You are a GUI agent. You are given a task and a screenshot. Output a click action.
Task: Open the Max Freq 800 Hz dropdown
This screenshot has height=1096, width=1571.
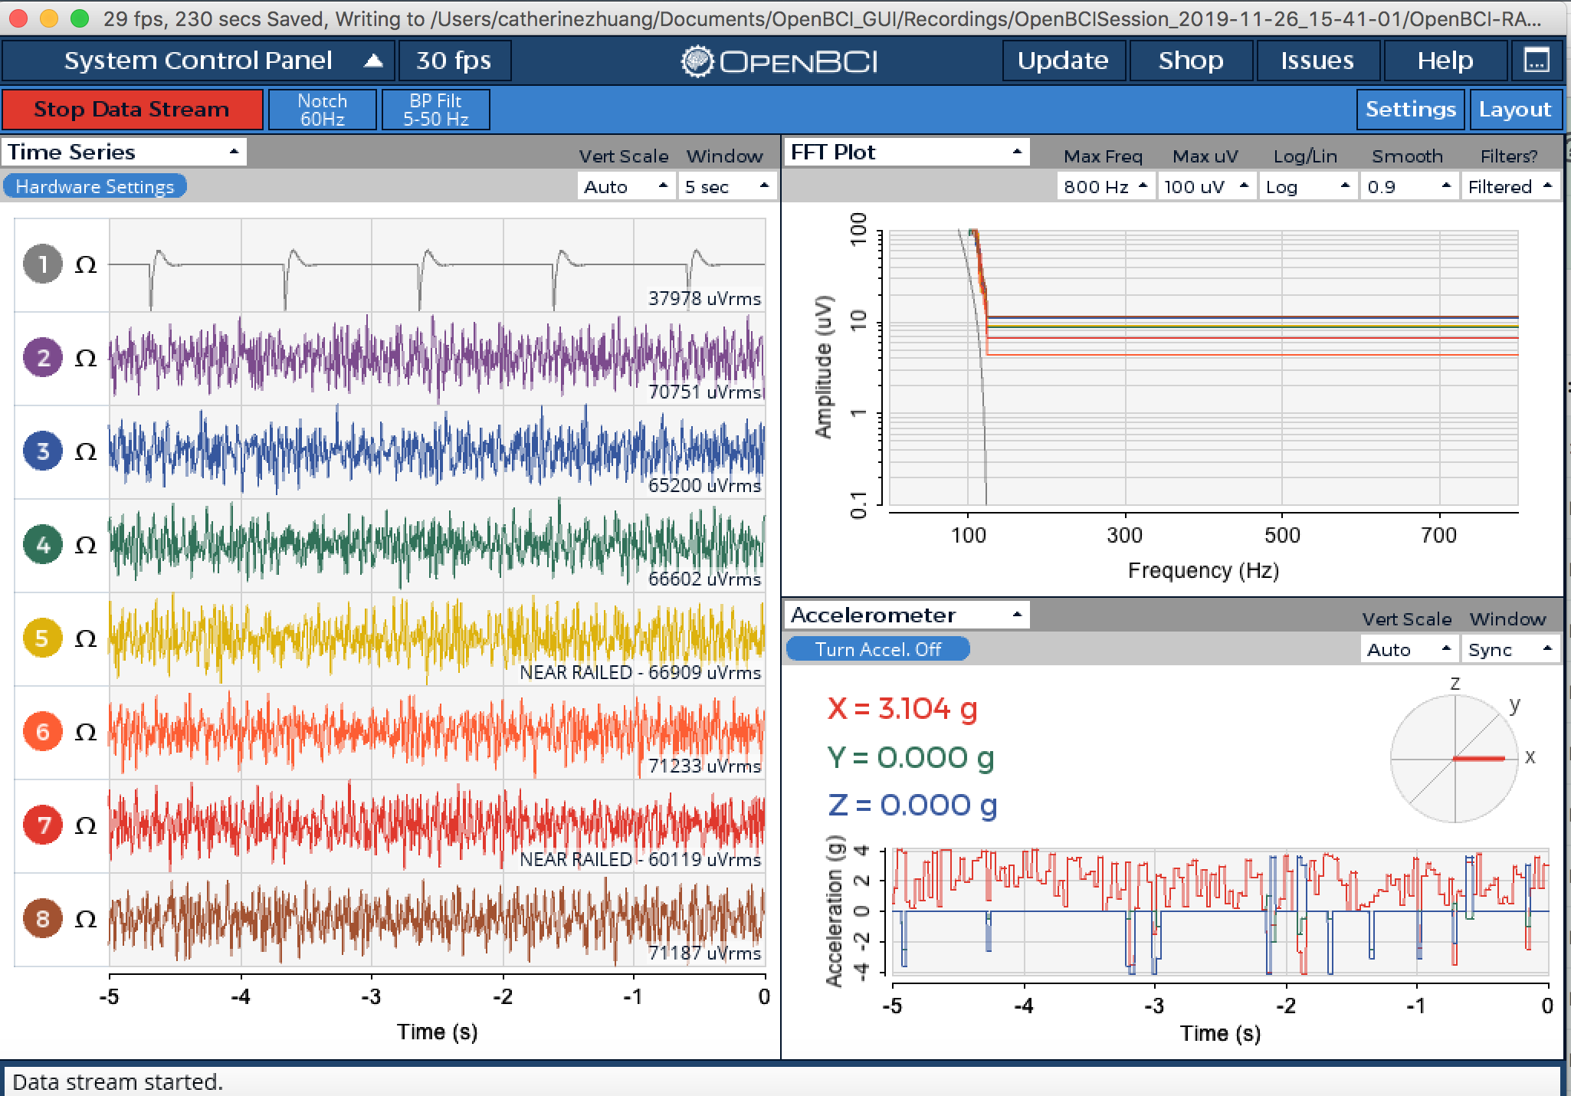(x=1106, y=187)
